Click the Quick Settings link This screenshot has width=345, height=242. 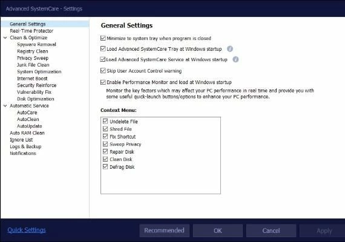click(x=27, y=230)
